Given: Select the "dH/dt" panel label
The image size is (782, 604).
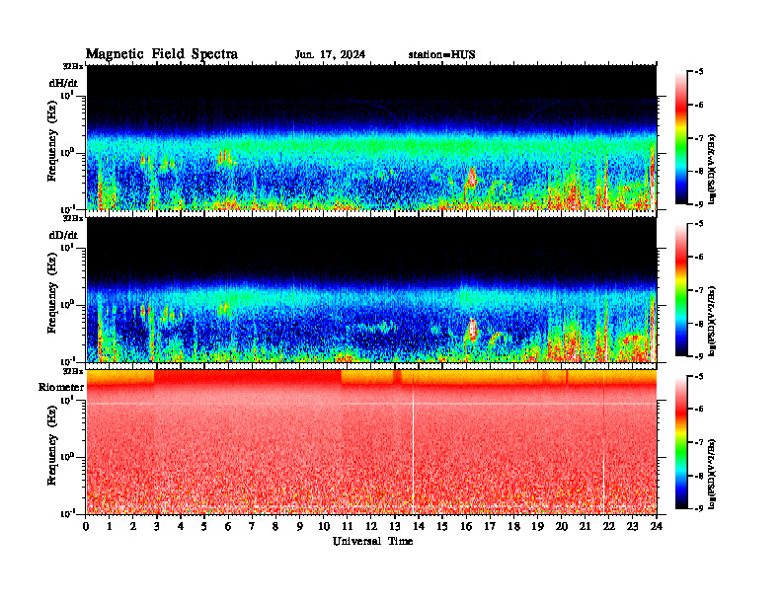Looking at the screenshot, I should tap(63, 83).
